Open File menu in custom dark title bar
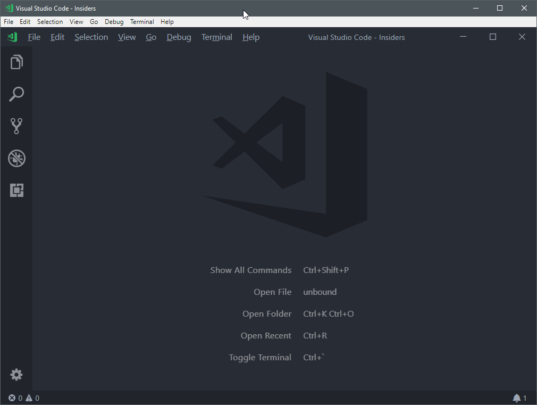 coord(34,37)
